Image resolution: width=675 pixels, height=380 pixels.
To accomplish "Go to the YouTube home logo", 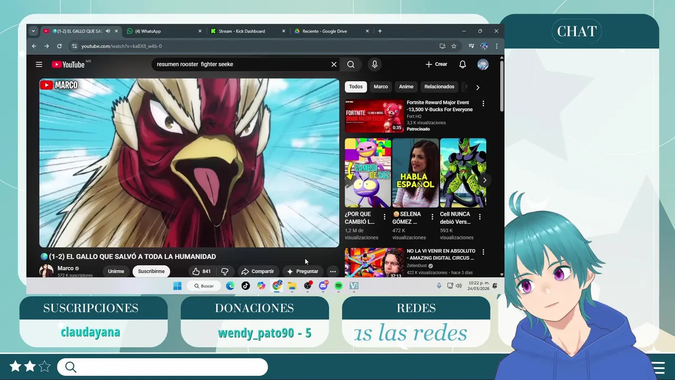I will tap(69, 64).
